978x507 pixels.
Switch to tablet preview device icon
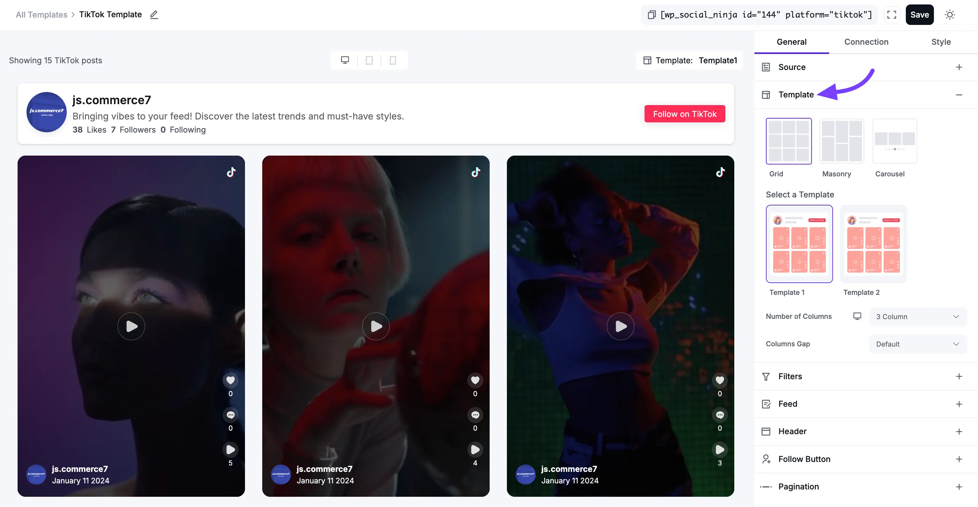[x=369, y=60]
